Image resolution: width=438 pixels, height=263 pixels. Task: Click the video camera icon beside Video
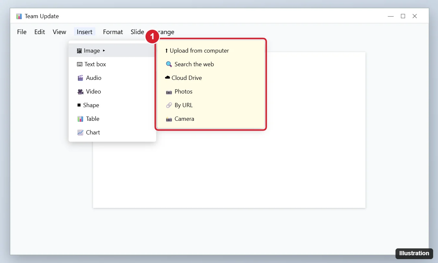coord(80,92)
